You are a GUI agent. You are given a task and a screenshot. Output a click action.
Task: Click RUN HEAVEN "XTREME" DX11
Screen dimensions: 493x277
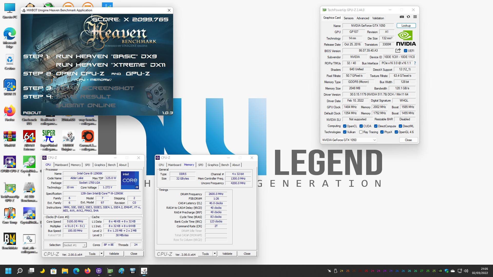(x=111, y=65)
